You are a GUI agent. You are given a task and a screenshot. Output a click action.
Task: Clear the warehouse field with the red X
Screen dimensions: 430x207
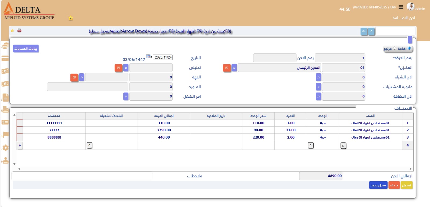227,68
